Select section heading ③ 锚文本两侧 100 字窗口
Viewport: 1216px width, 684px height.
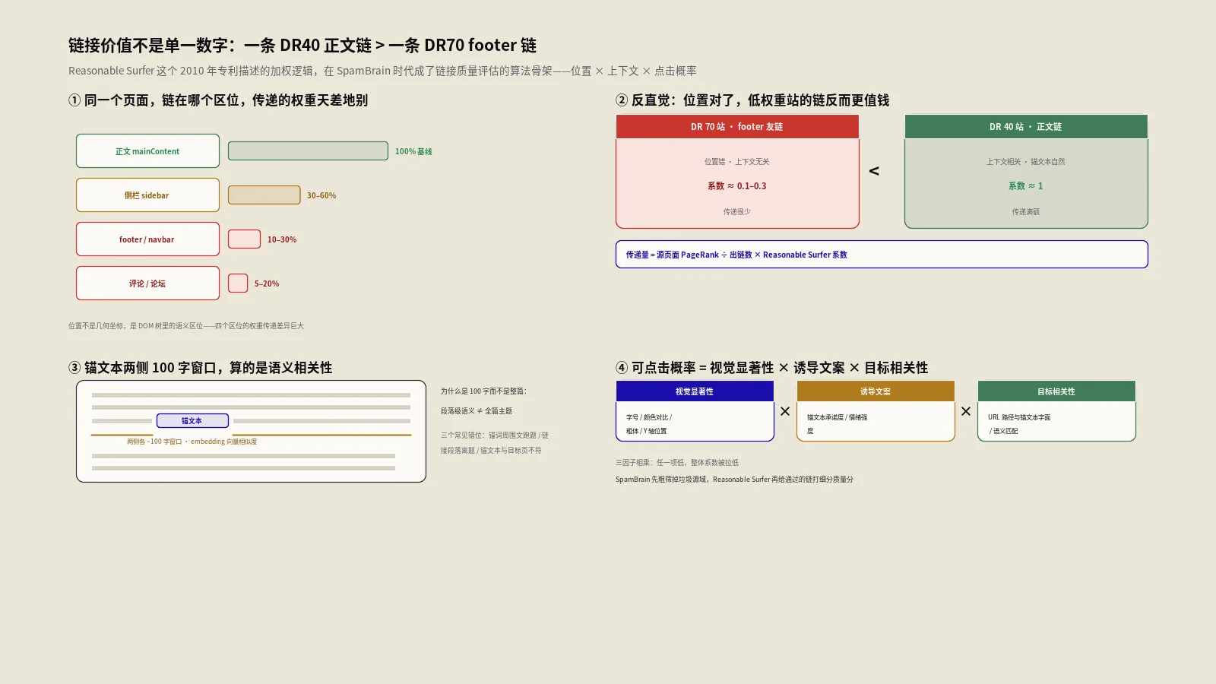201,368
